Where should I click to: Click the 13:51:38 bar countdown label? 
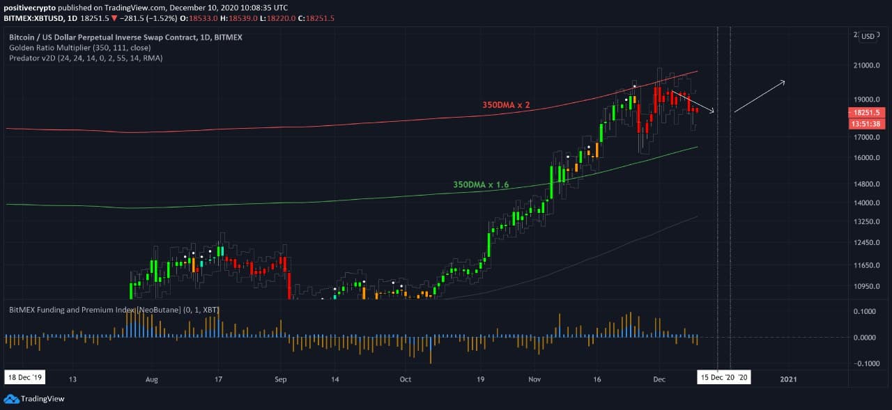click(x=866, y=123)
